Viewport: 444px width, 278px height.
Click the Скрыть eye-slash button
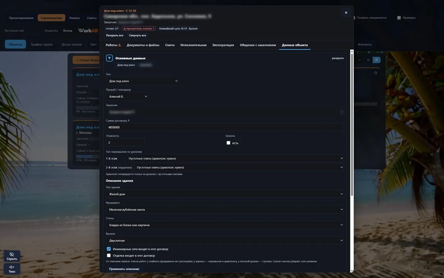pyautogui.click(x=12, y=256)
